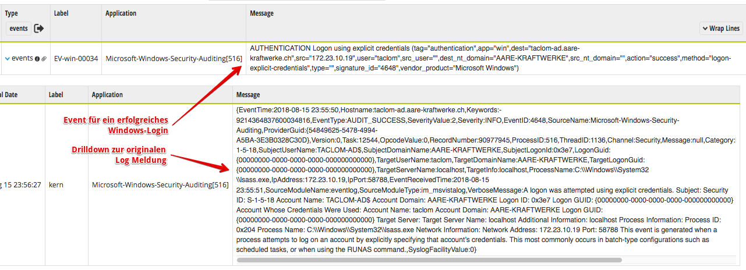Toggle the events type filter button
This screenshot has width=746, height=270.
(x=19, y=29)
